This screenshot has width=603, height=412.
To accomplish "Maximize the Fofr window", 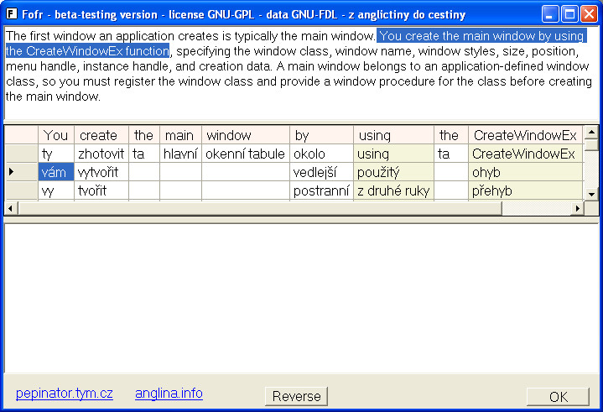I will (569, 14).
